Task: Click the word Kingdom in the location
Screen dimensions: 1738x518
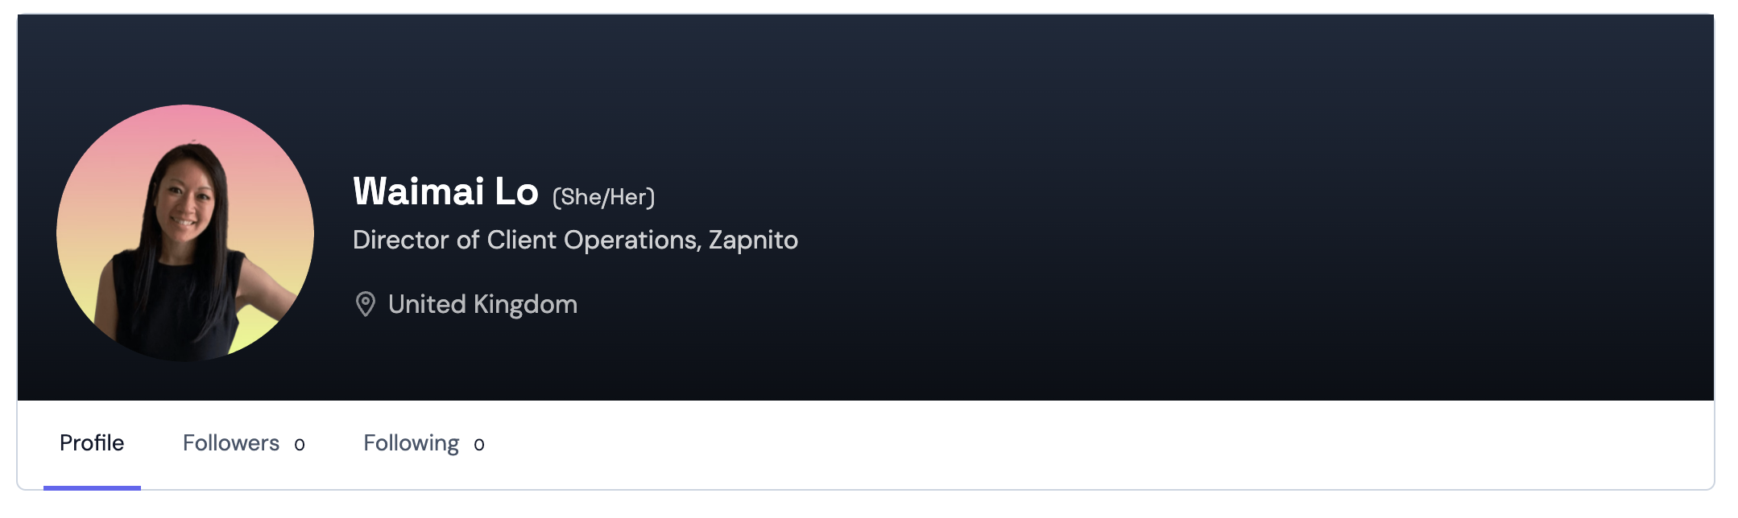Action: [x=525, y=304]
